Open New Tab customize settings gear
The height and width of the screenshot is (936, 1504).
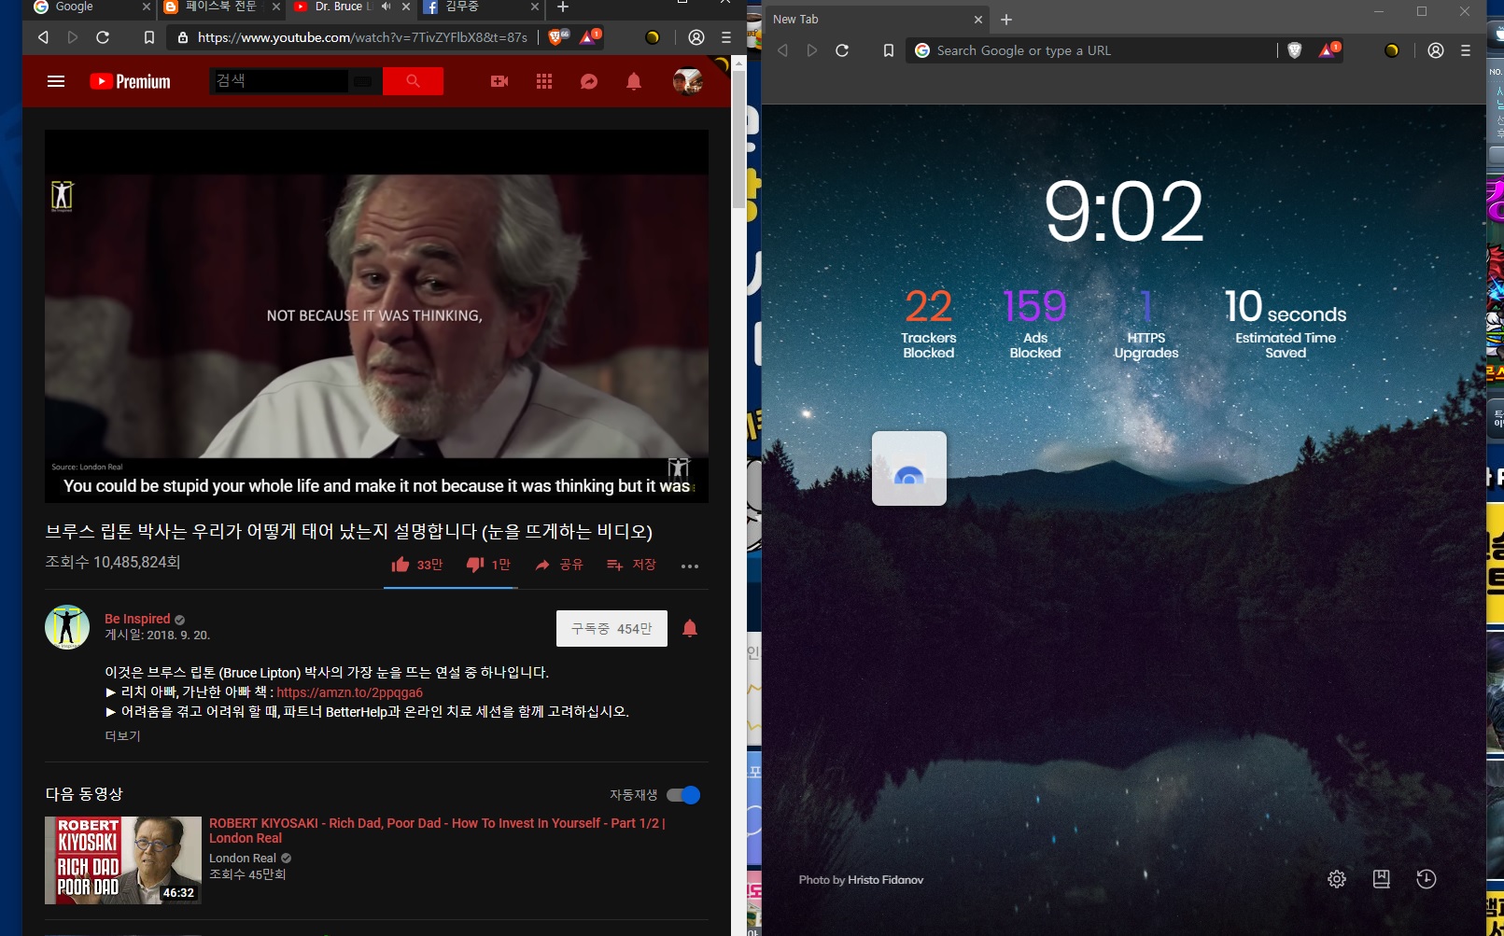(x=1337, y=879)
